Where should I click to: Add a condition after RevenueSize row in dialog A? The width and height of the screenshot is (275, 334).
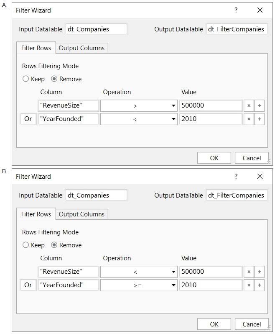tap(259, 105)
